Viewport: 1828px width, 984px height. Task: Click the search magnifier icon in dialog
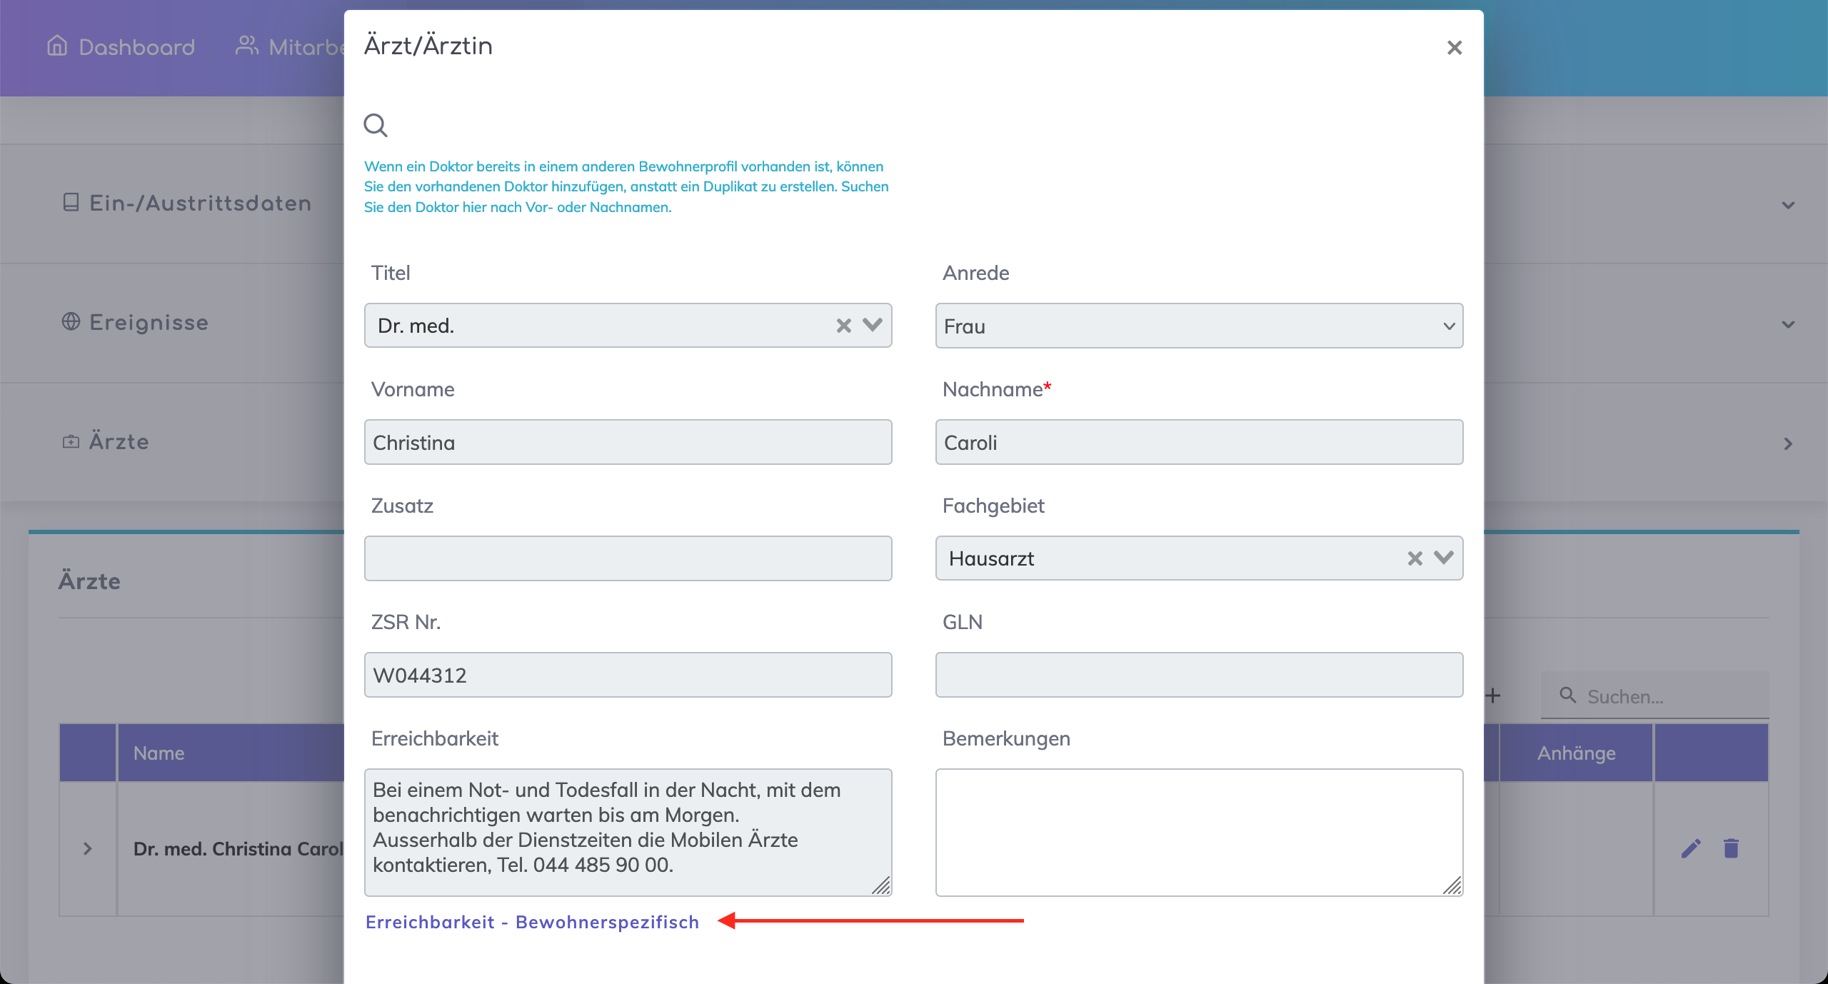coord(376,126)
